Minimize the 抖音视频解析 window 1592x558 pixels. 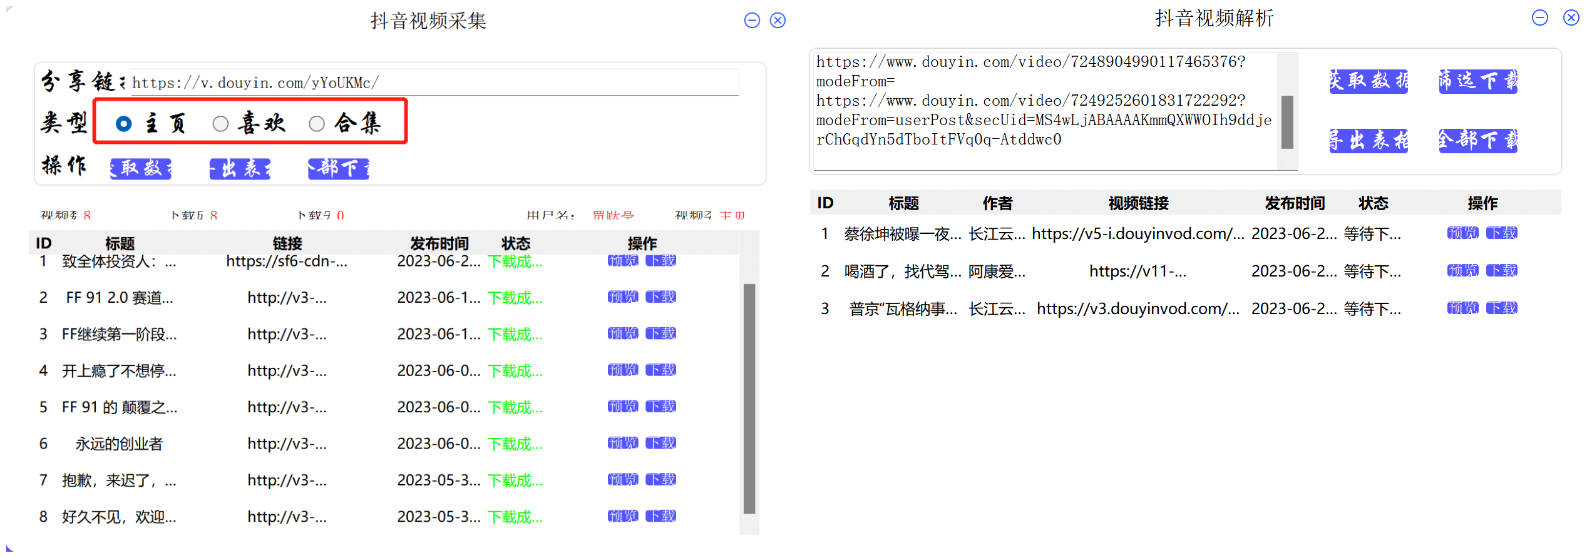pos(1540,18)
